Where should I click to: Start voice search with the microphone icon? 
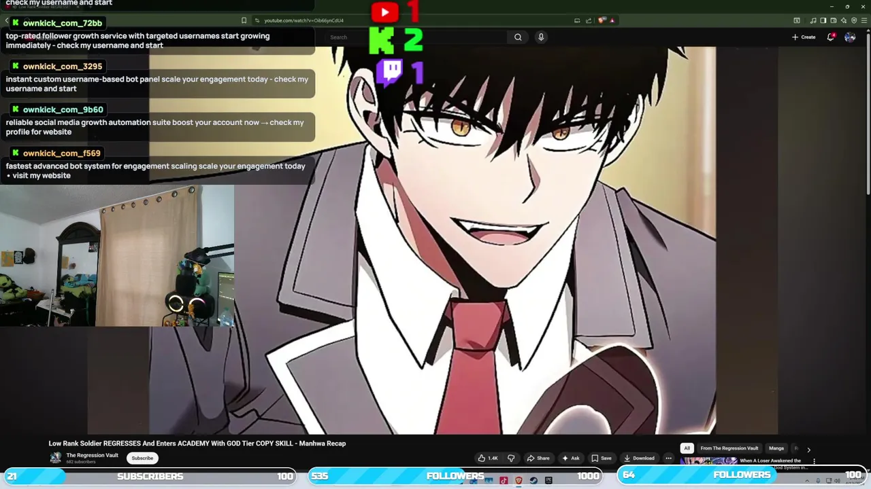541,37
